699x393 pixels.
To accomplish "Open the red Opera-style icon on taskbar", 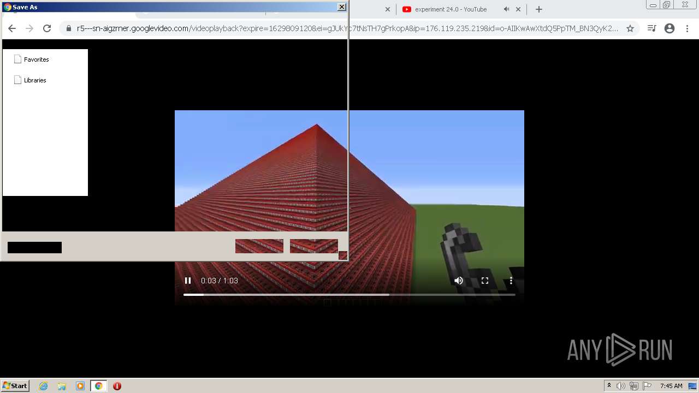I will (x=117, y=386).
